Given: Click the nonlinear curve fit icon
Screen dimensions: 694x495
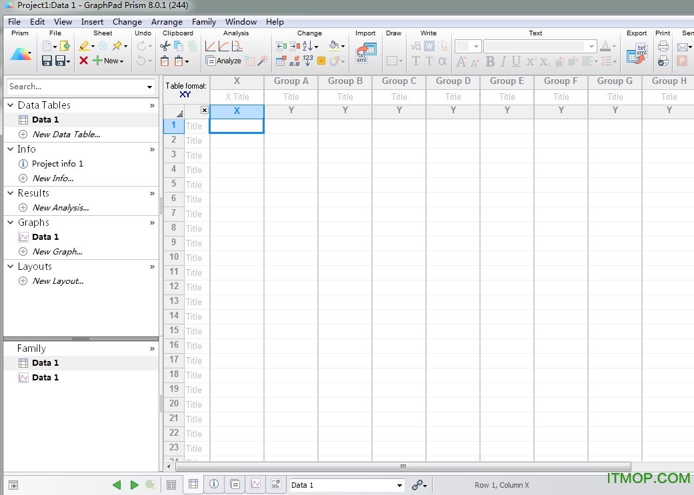Looking at the screenshot, I should [224, 46].
